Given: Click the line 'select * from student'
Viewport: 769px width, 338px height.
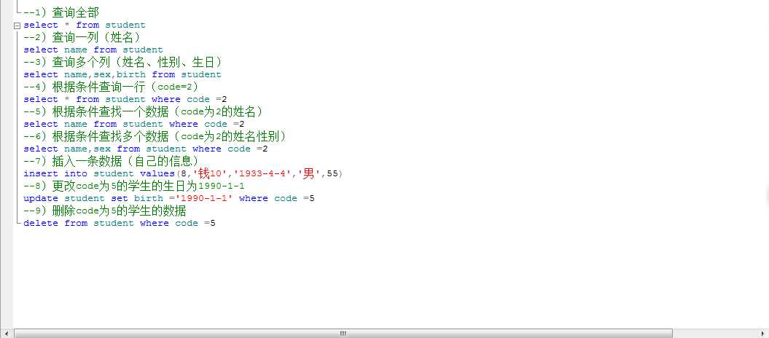Looking at the screenshot, I should (85, 25).
